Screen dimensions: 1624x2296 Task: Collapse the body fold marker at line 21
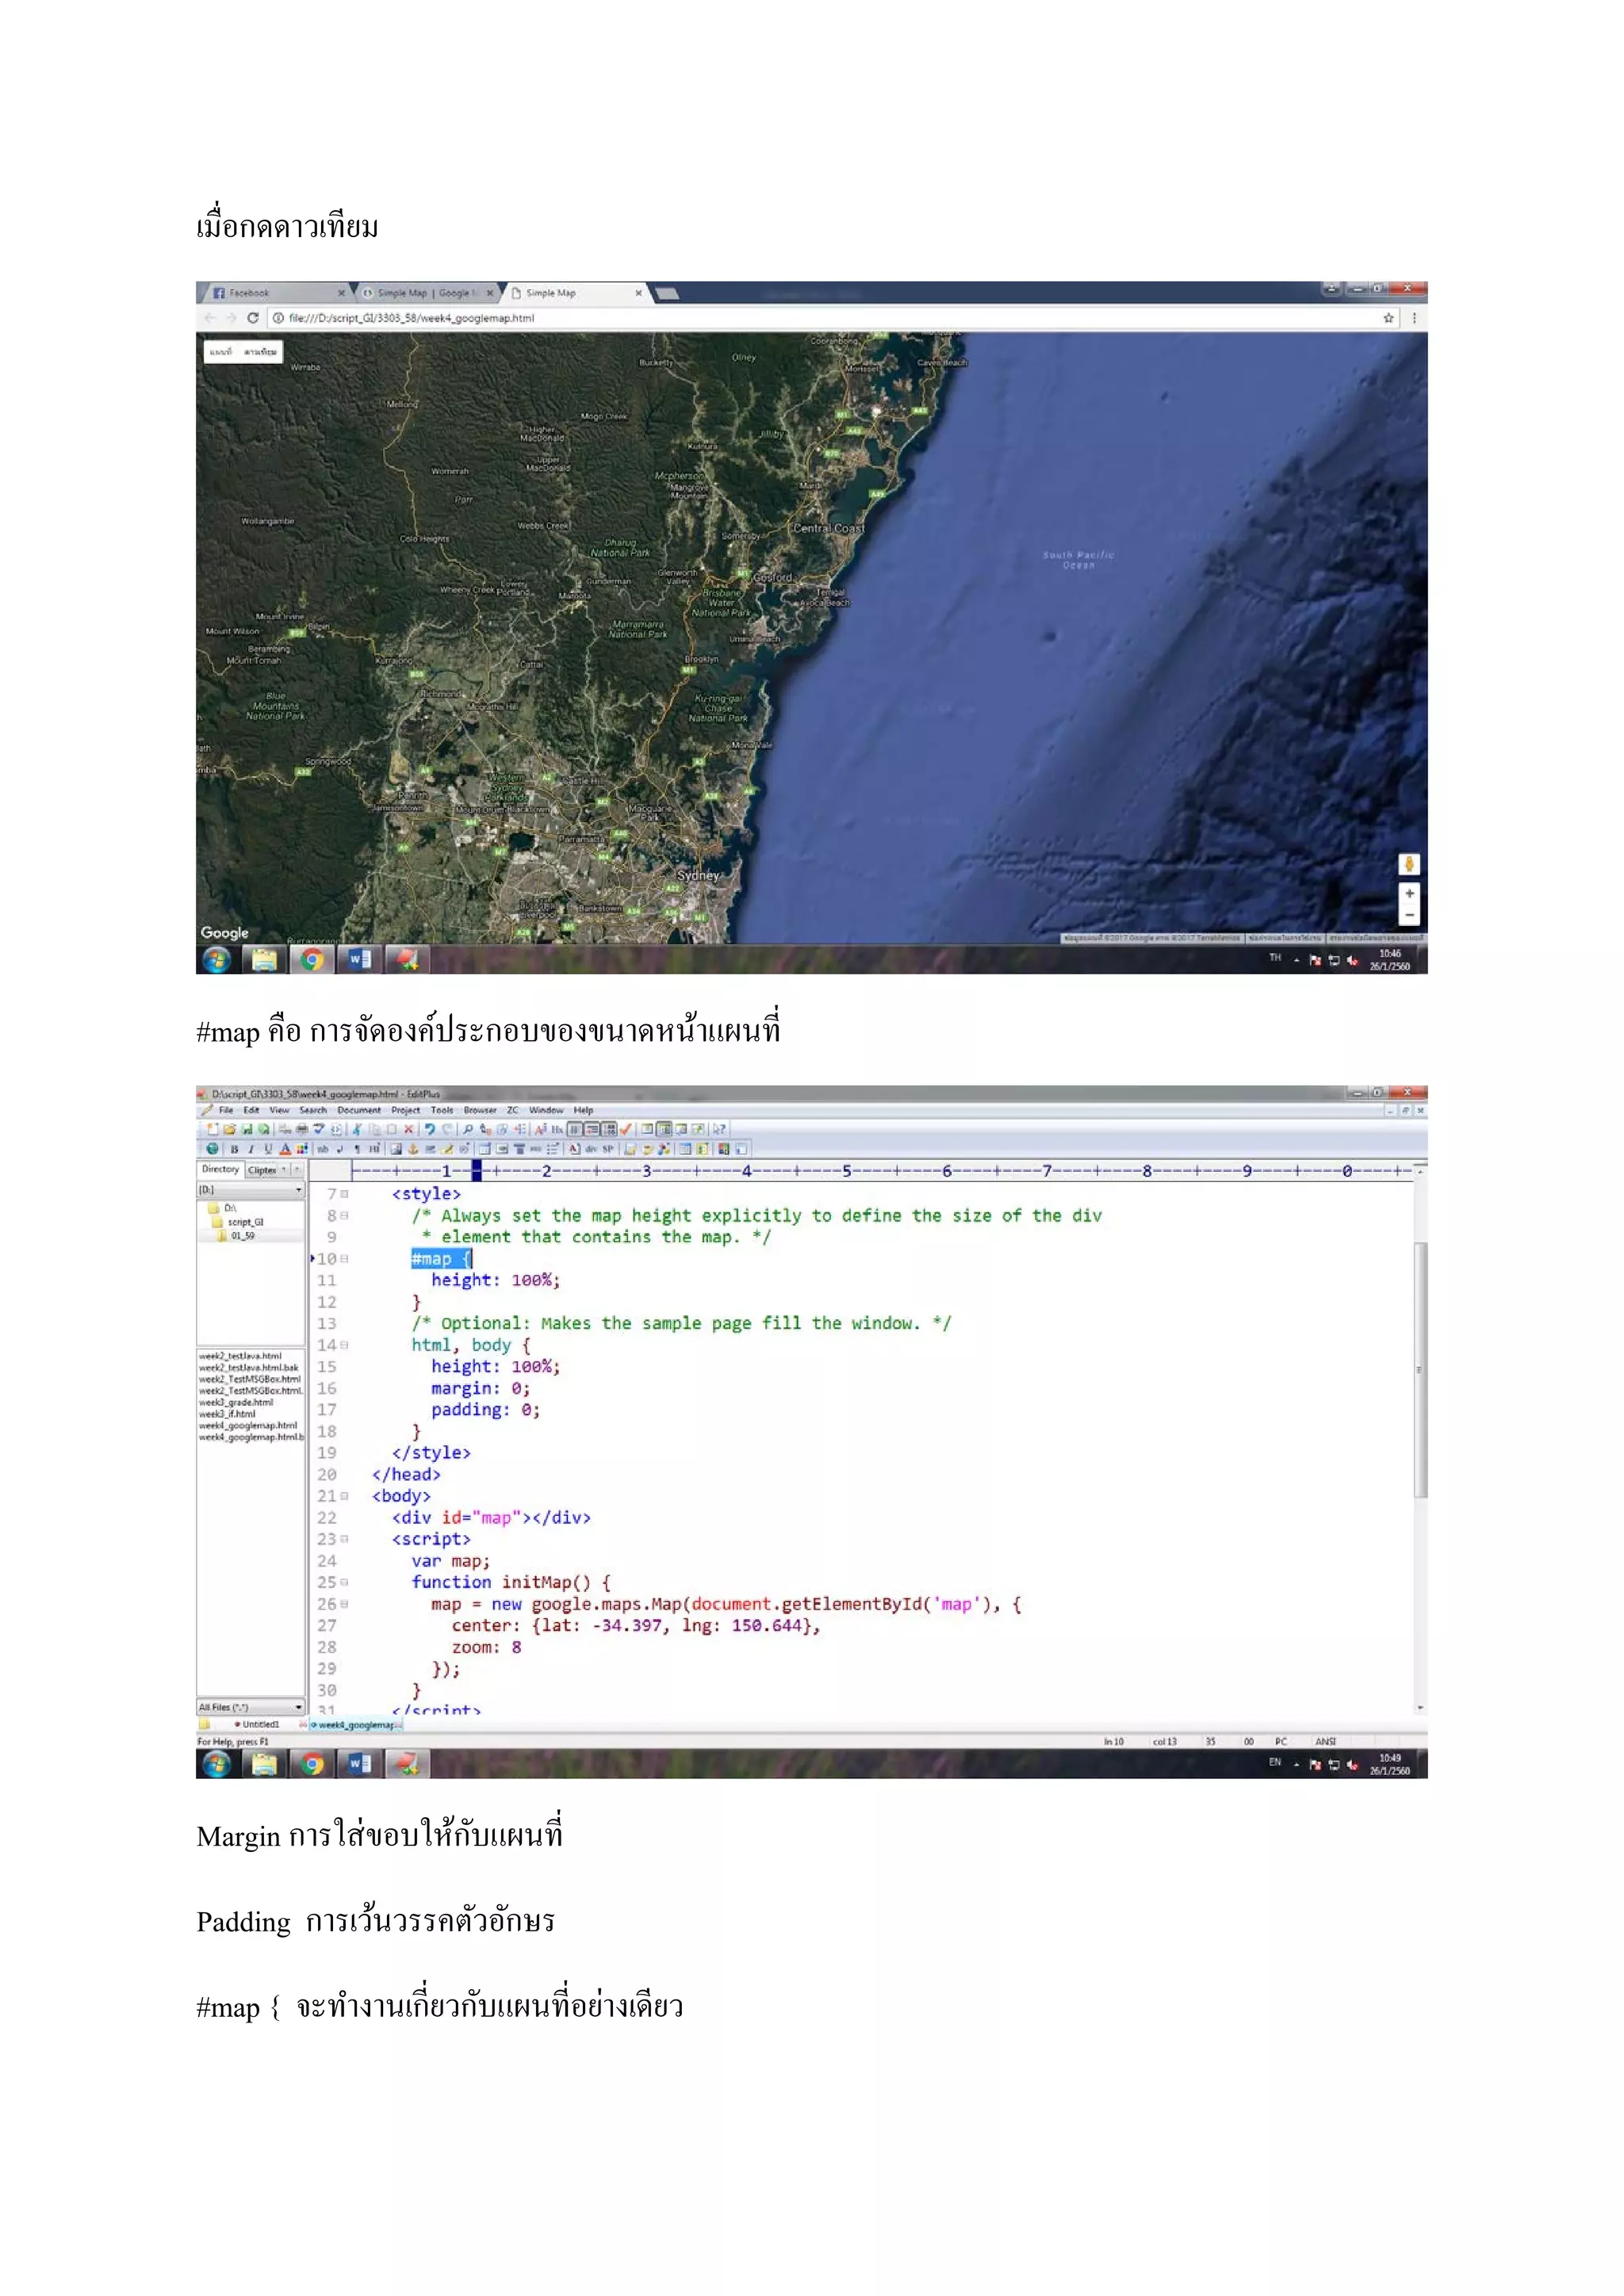click(344, 1496)
